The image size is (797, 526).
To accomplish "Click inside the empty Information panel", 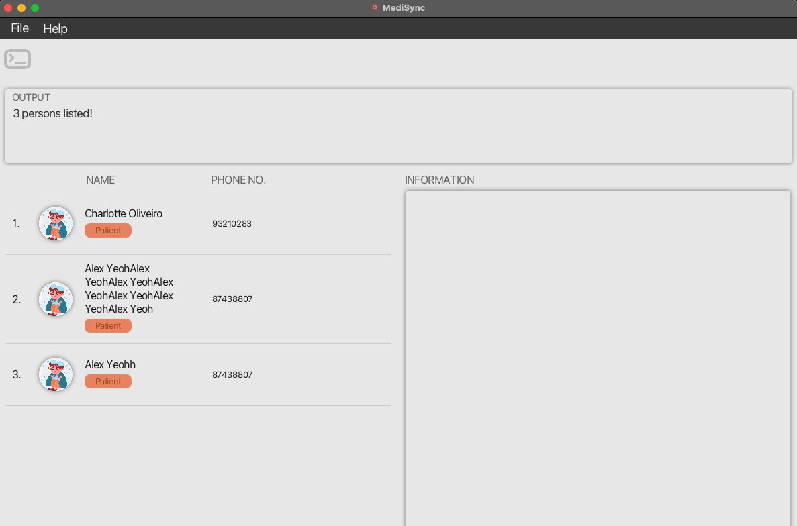I will (598, 358).
